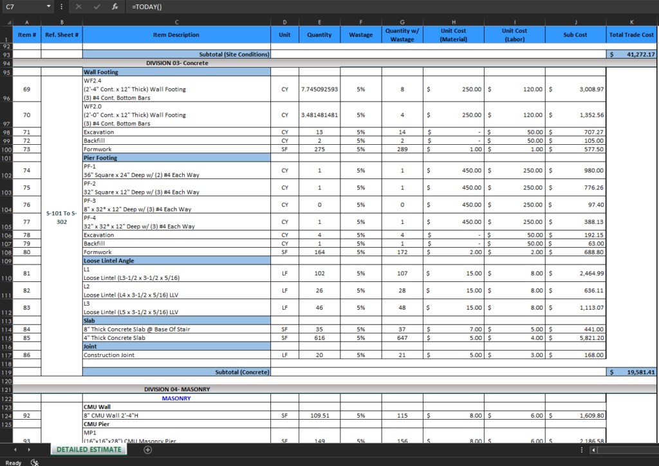Viewport: 659px width, 466px height.
Task: Click the accessibility checker status bar icon
Action: (35, 462)
